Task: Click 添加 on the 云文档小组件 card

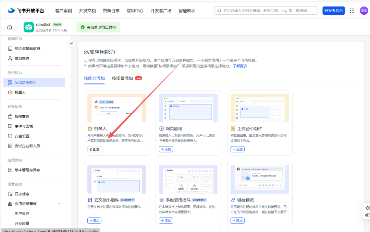Action: [95, 221]
